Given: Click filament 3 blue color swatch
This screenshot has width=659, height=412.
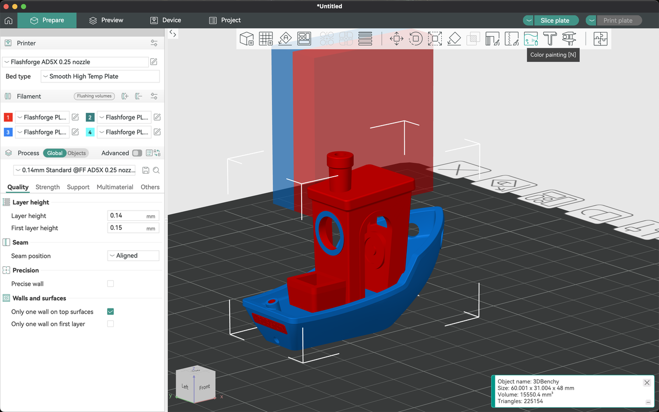Looking at the screenshot, I should click(8, 132).
